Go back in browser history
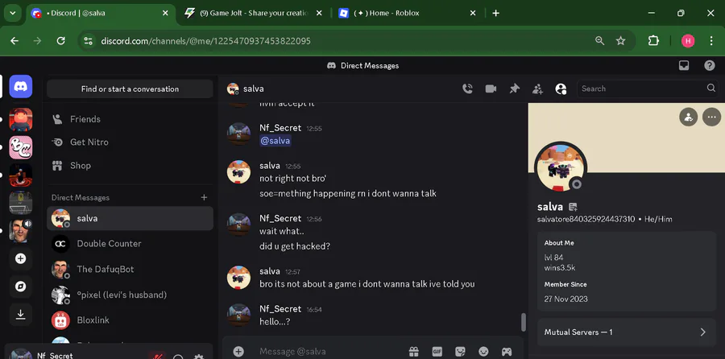Viewport: 725px width, 359px height. [x=14, y=41]
